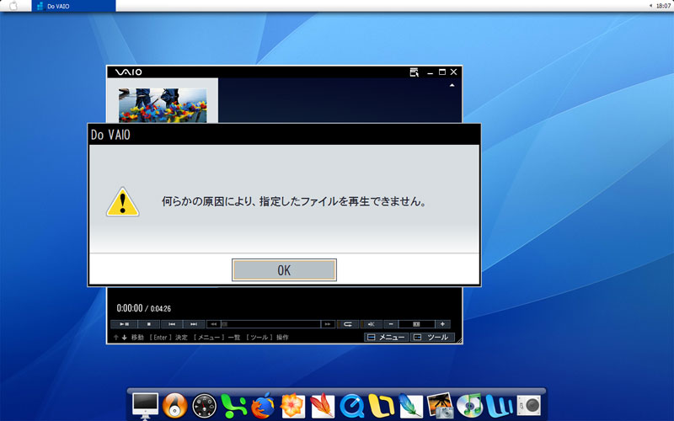Open the green Excel-style dock icon

(x=234, y=406)
